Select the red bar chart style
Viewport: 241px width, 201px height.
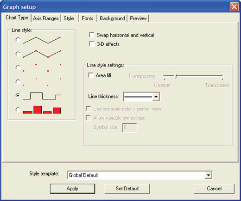[18, 110]
